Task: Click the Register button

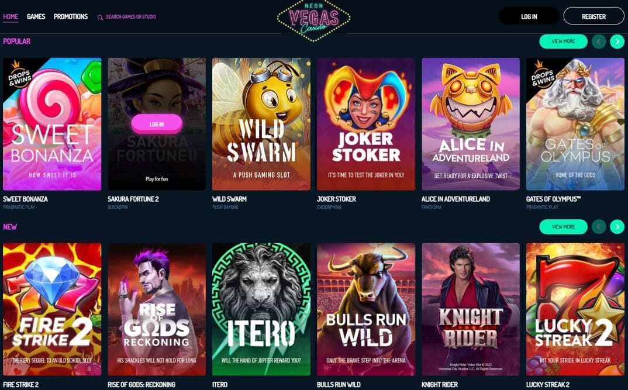Action: coord(594,16)
